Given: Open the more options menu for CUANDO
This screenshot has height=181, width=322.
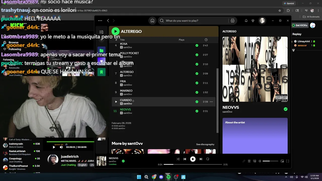Looking at the screenshot, I should point(211,102).
